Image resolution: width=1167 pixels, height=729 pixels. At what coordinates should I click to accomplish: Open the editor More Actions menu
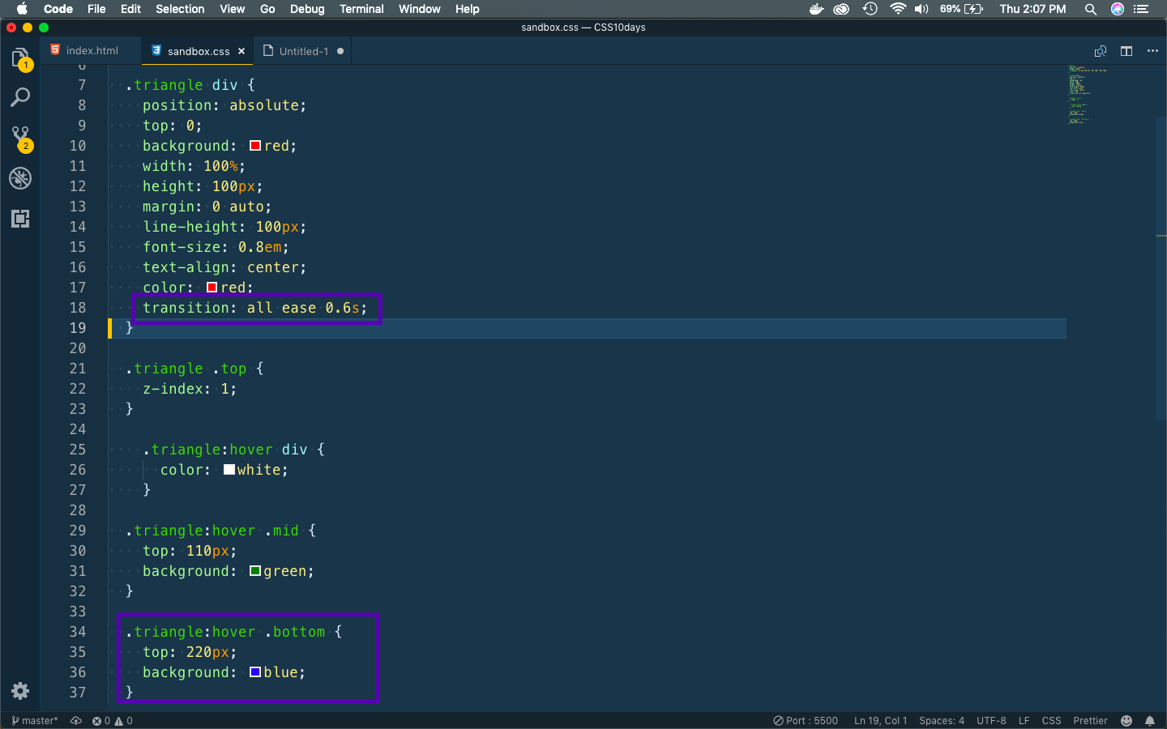tap(1152, 51)
